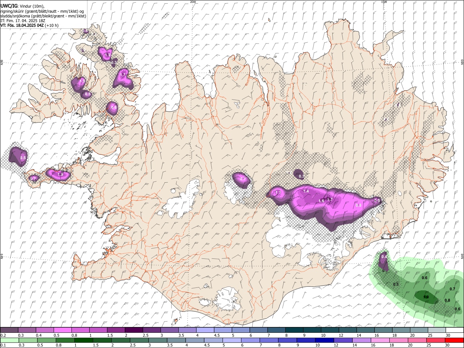Click the '15W' longitude label
This screenshot has width=464, height=348.
click(384, 2)
